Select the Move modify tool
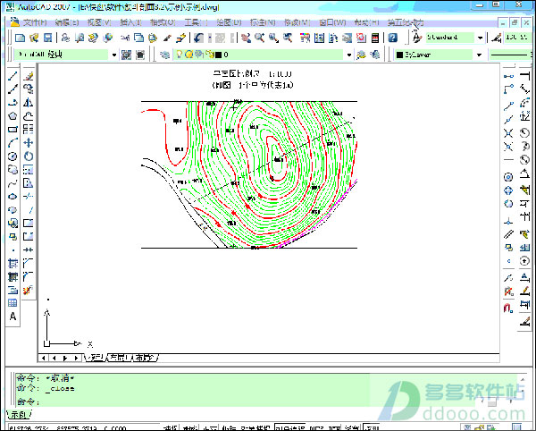This screenshot has width=536, height=431. pyautogui.click(x=29, y=143)
